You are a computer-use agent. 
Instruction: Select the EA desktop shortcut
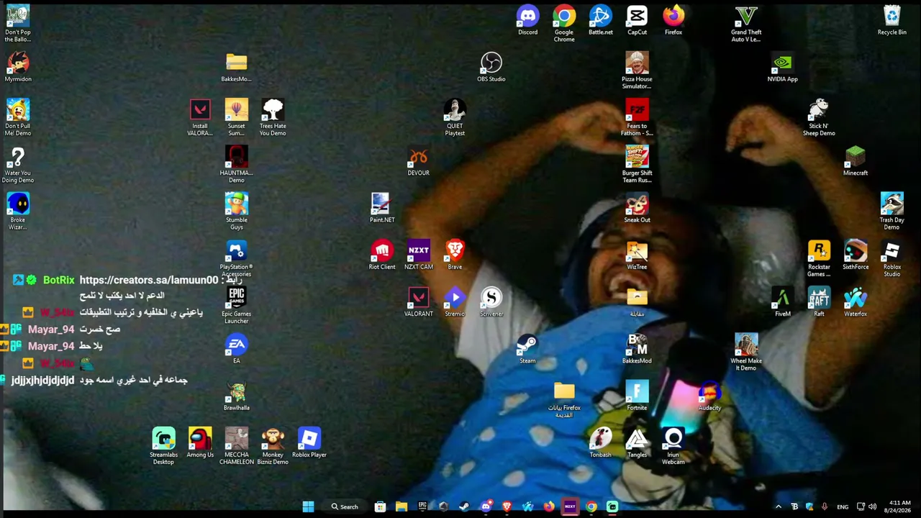[x=236, y=349]
